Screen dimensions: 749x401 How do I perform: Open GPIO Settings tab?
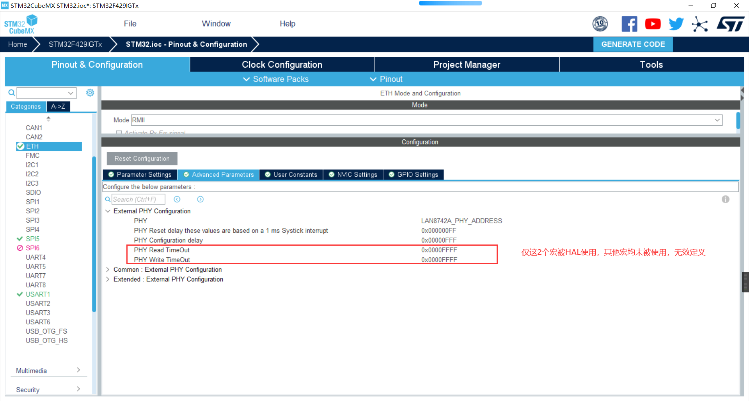414,175
